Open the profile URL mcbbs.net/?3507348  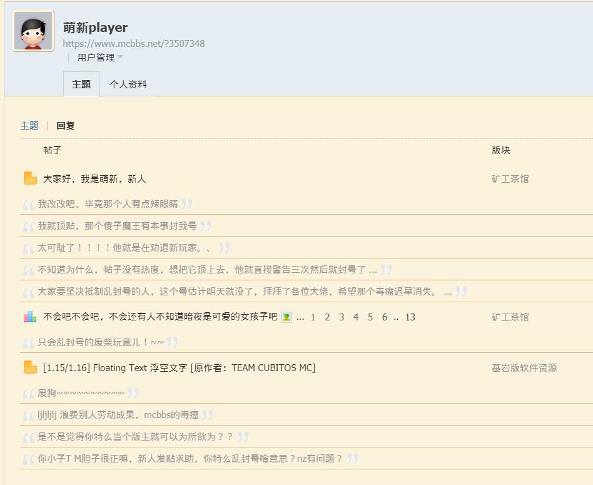point(133,44)
